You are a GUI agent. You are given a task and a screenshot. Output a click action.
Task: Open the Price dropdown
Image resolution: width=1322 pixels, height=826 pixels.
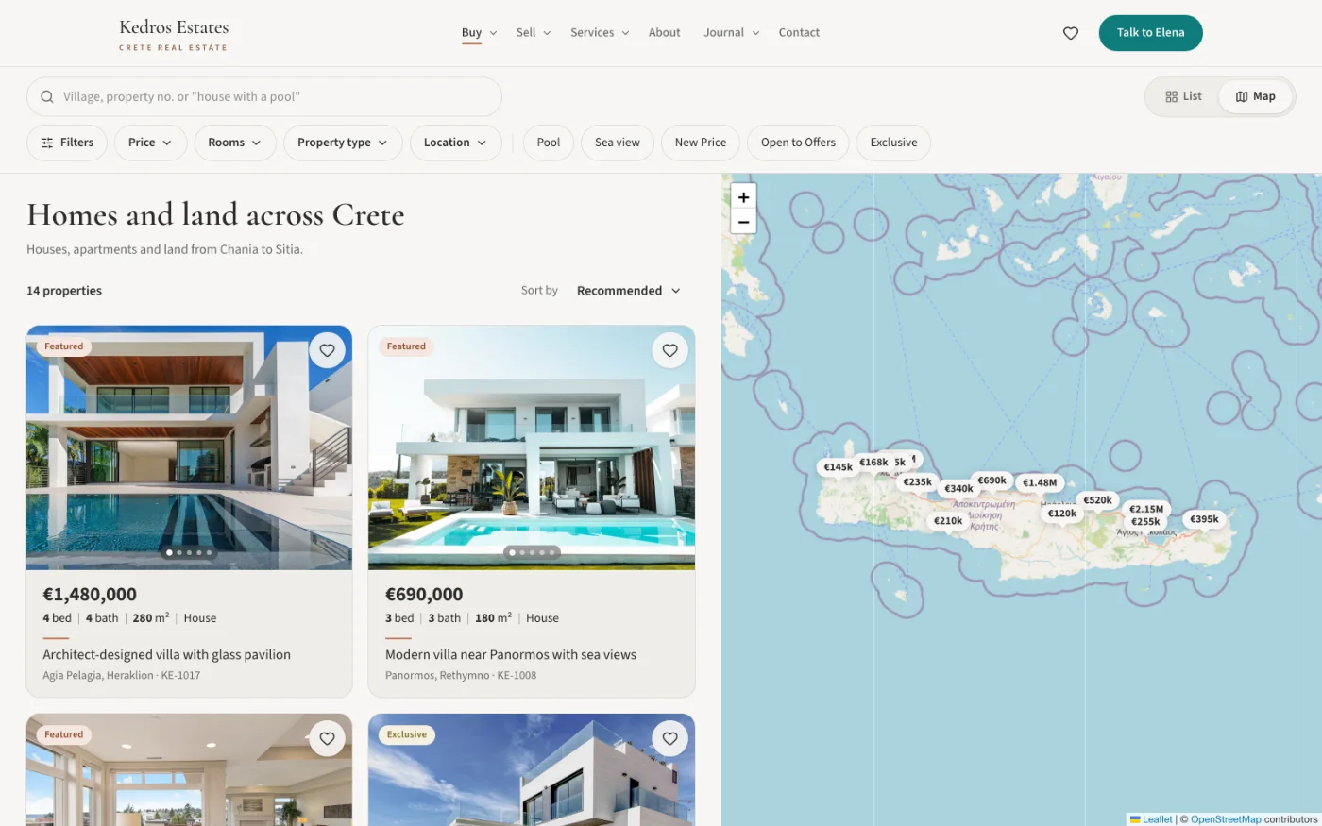tap(150, 143)
